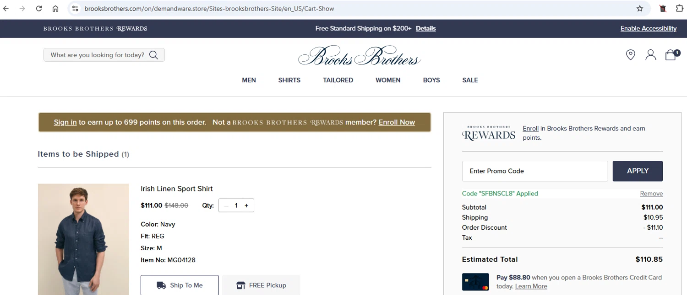Open the MEN menu
Screen dimensions: 687x295
coord(249,80)
